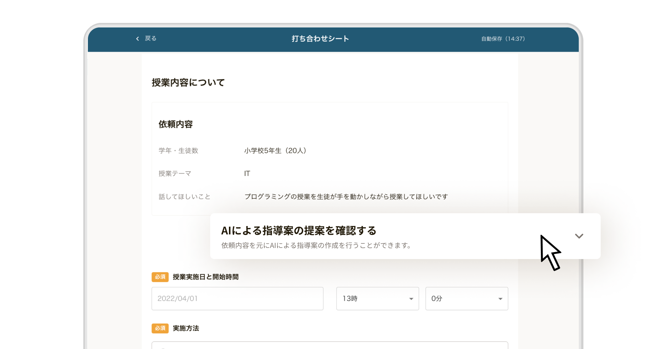
Task: Open AIによる指導案の提案を確認する title
Action: point(299,231)
